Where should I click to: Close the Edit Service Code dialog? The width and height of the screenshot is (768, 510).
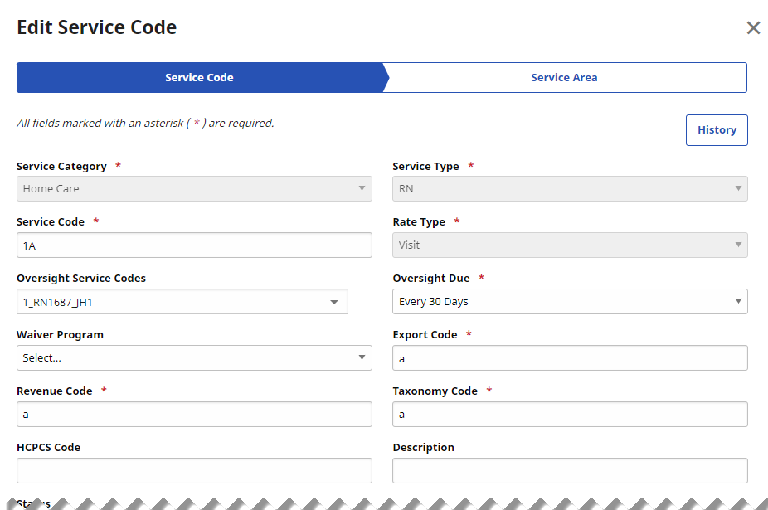[x=753, y=28]
